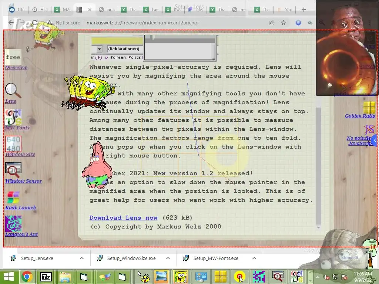379x284 pixels.
Task: Close the active browser tab
Action: [90, 10]
